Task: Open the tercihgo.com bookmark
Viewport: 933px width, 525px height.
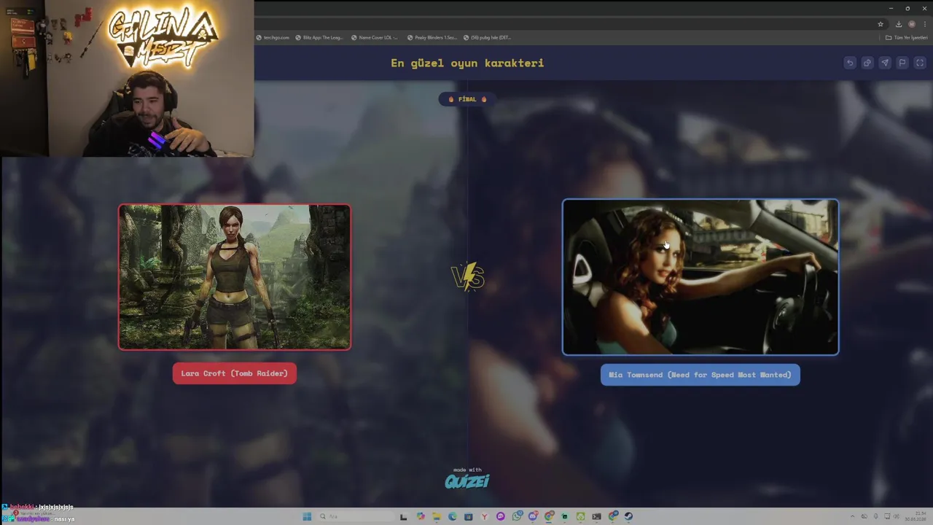Action: 273,37
